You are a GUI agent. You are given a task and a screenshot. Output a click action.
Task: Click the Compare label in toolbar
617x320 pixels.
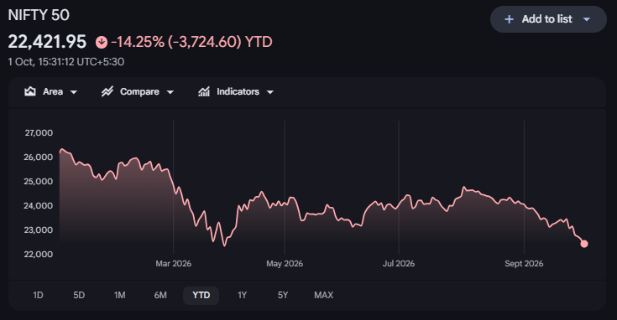point(139,91)
